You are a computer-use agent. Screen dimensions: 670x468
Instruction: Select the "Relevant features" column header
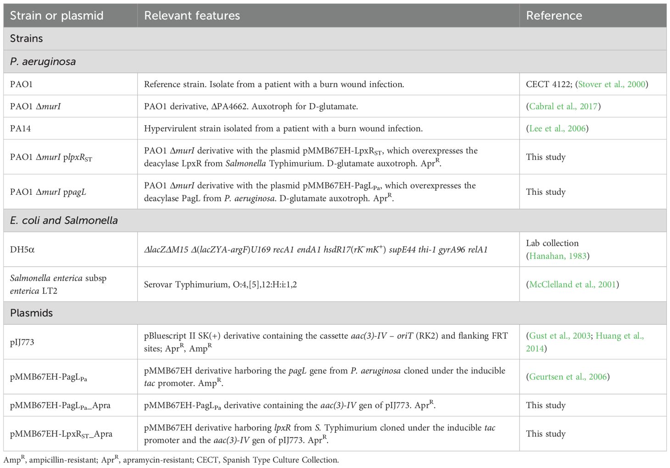(192, 16)
